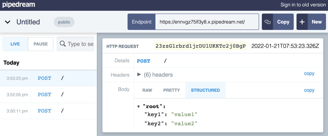Image resolution: width=328 pixels, height=136 pixels.
Task: Toggle PAUSE for incoming requests
Action: (x=41, y=44)
